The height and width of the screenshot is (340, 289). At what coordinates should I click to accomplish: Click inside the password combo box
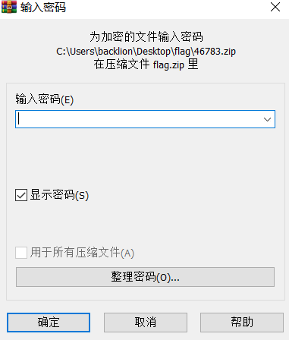pyautogui.click(x=138, y=119)
